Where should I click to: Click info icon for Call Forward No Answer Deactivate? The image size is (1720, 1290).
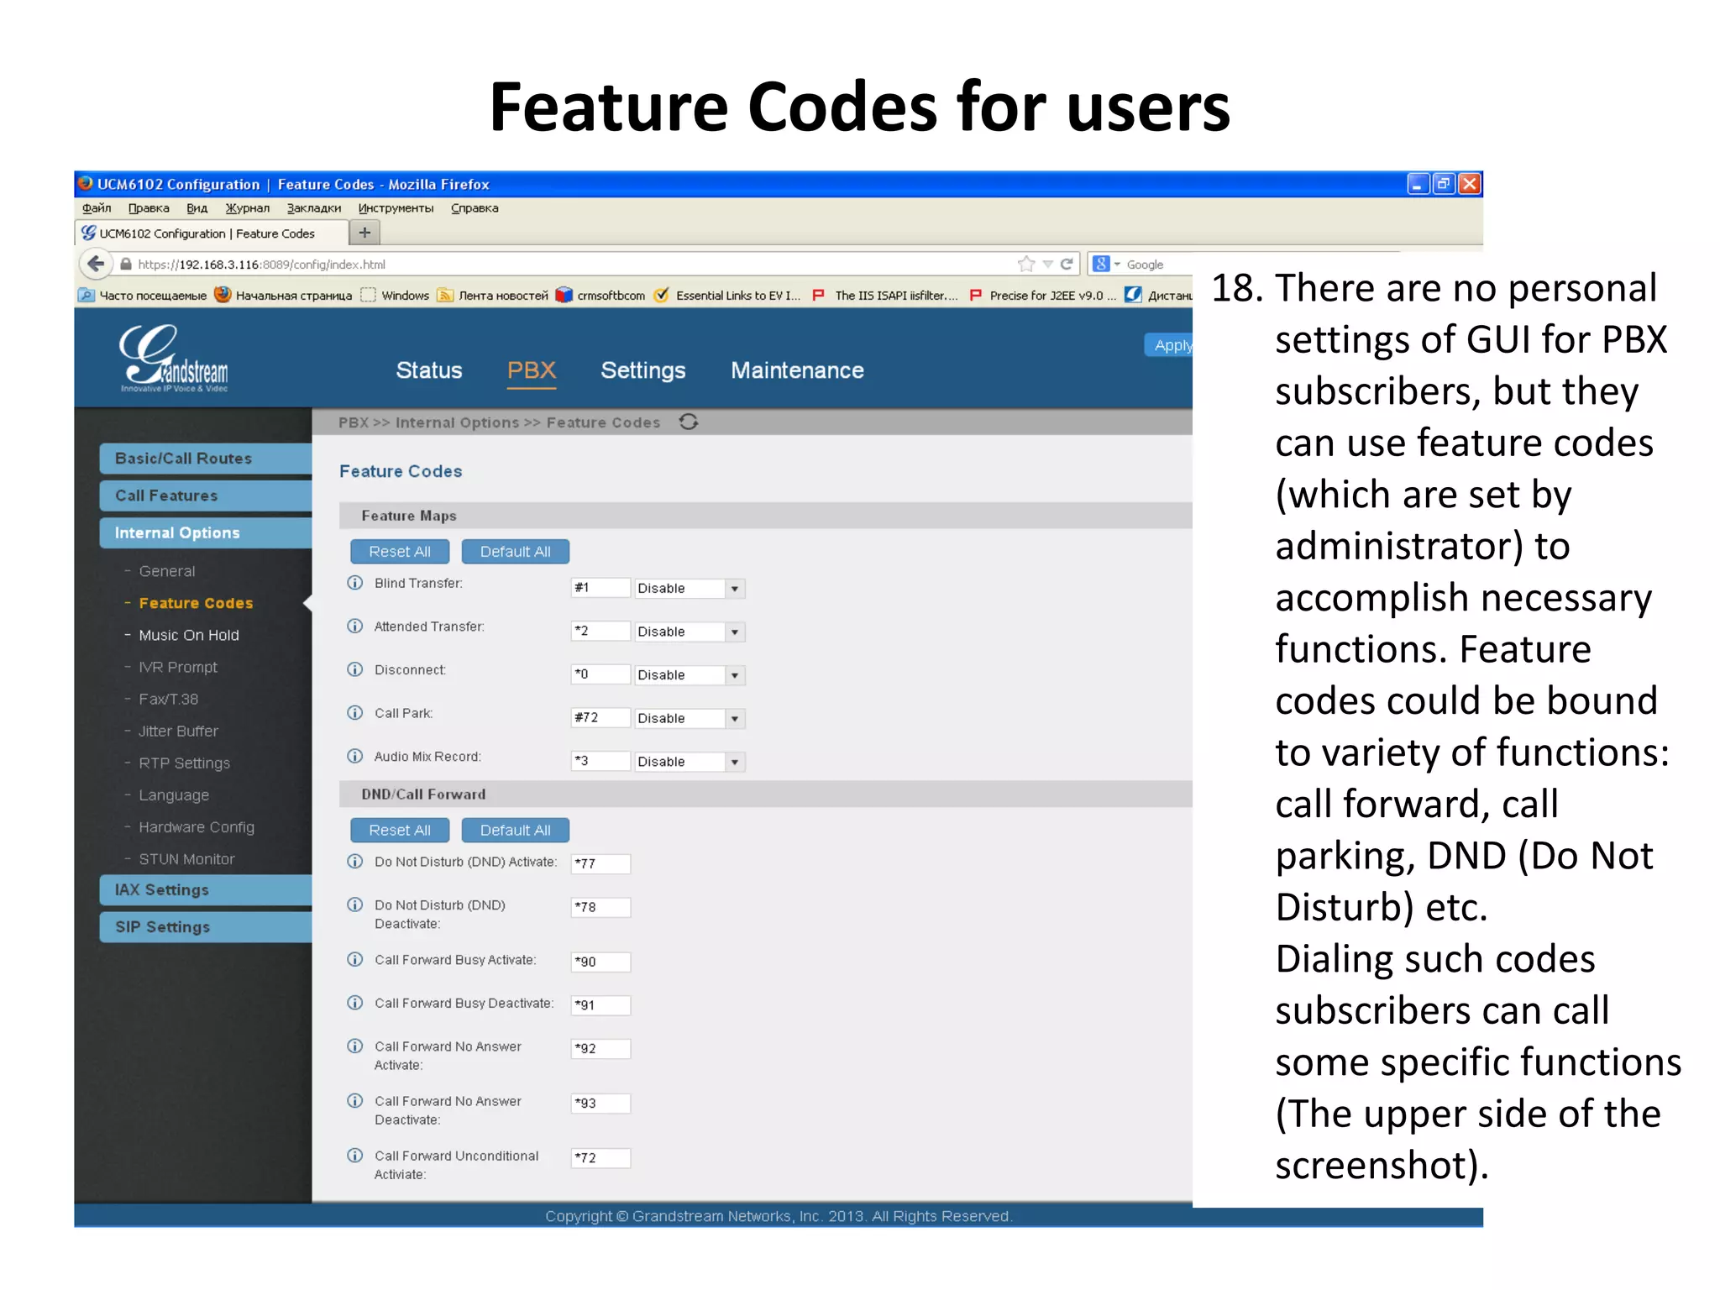coord(355,1101)
